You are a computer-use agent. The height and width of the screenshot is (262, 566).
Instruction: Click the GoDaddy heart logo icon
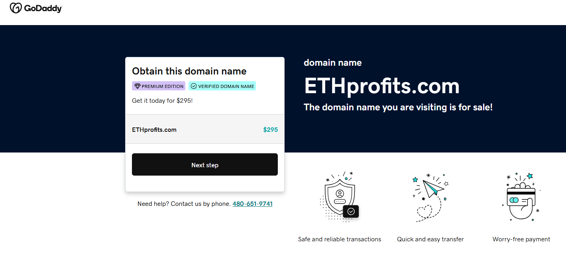click(16, 8)
